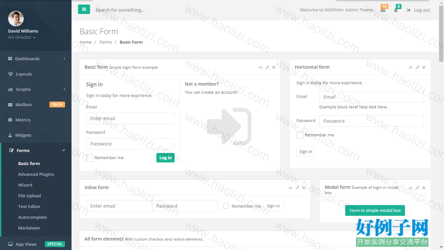Click the Mailbox envelope icon in the sidebar

pyautogui.click(x=10, y=104)
